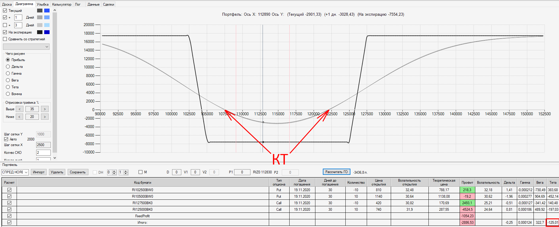This screenshot has height=227, width=559.
Task: Save the portfolio with the Сохранить button
Action: pyautogui.click(x=78, y=172)
